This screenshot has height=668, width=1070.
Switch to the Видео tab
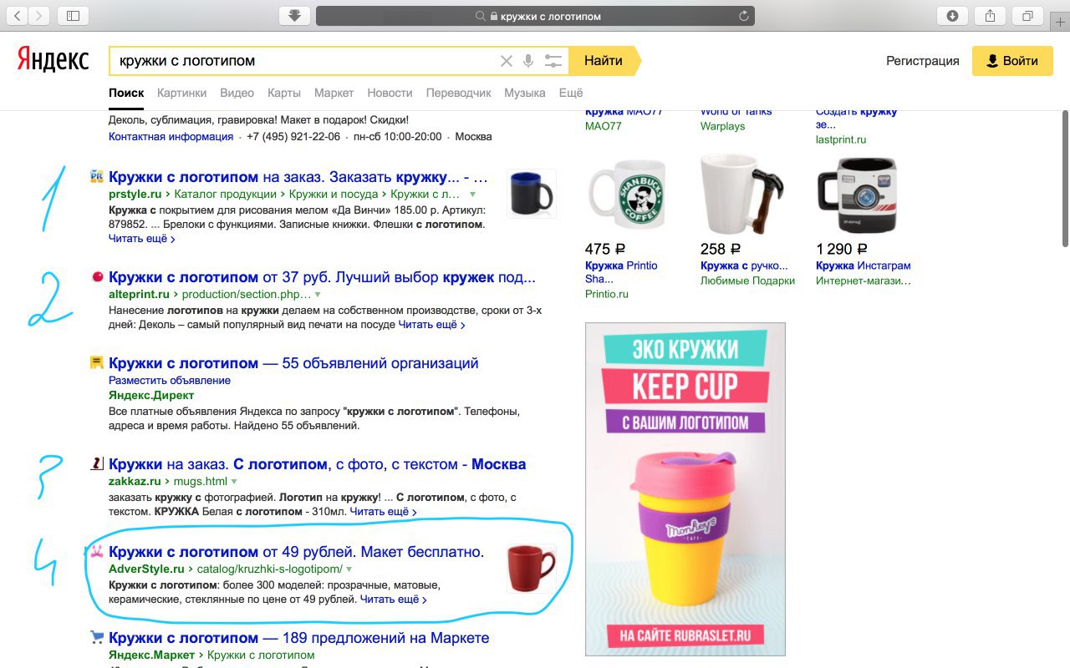[x=237, y=93]
